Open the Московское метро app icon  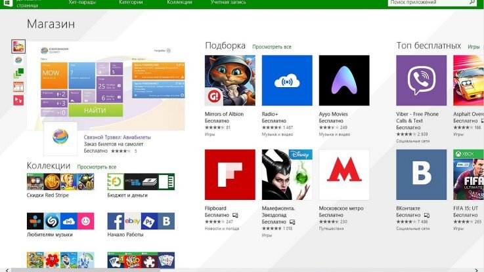click(x=344, y=174)
